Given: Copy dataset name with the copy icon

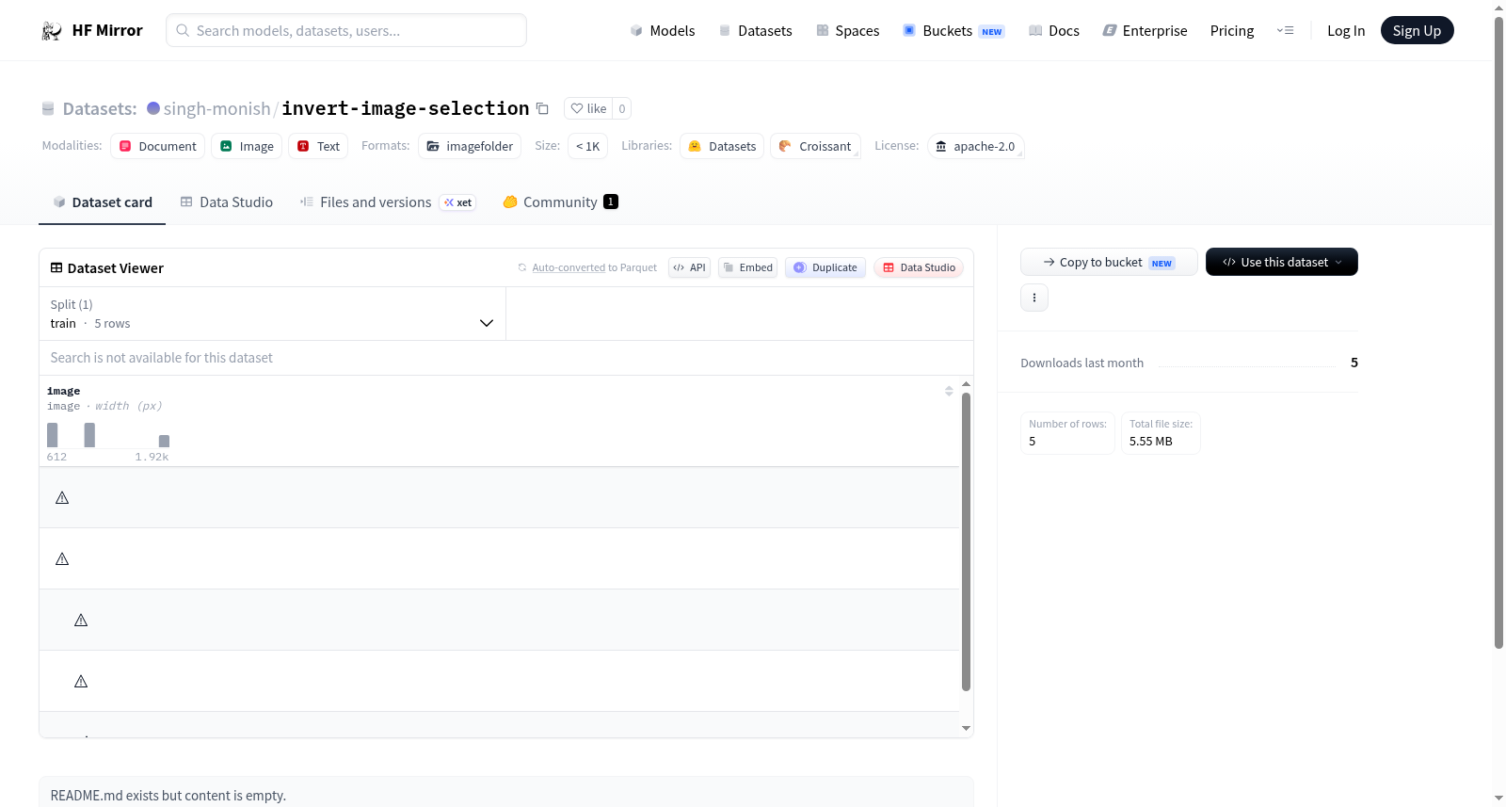Looking at the screenshot, I should 542,108.
